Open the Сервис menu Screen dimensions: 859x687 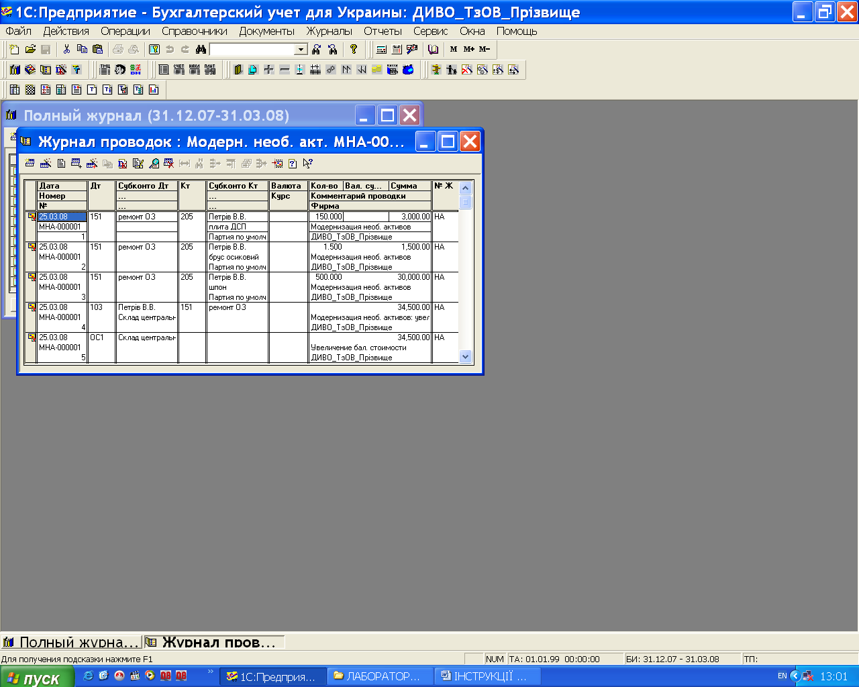click(430, 31)
